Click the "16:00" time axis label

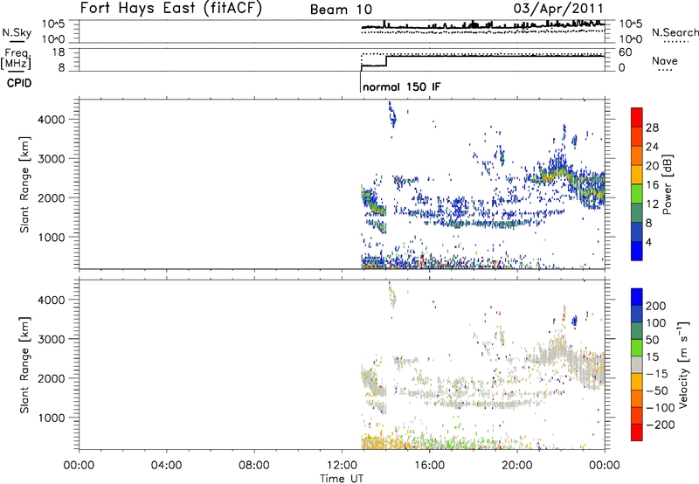pos(429,466)
